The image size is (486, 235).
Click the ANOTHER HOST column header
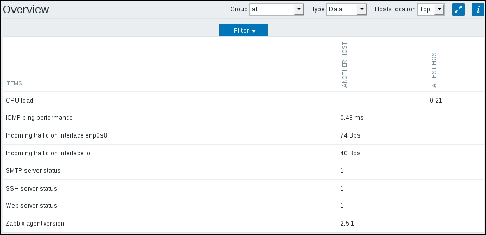[344, 66]
